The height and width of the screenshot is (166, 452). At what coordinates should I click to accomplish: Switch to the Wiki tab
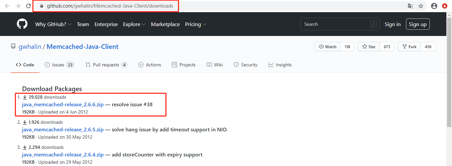(214, 65)
